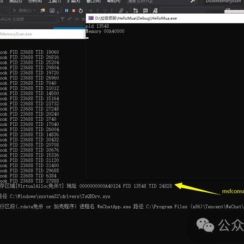Click the performance profiler monitor icon

coord(52,11)
